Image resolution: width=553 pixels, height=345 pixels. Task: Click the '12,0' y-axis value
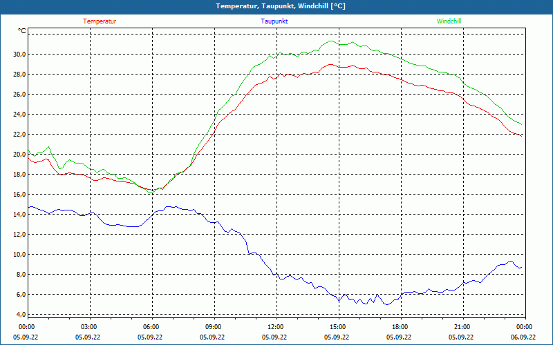click(x=19, y=235)
